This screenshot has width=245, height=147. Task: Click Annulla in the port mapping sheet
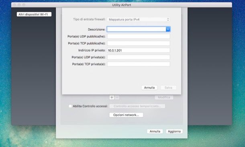coord(149,87)
